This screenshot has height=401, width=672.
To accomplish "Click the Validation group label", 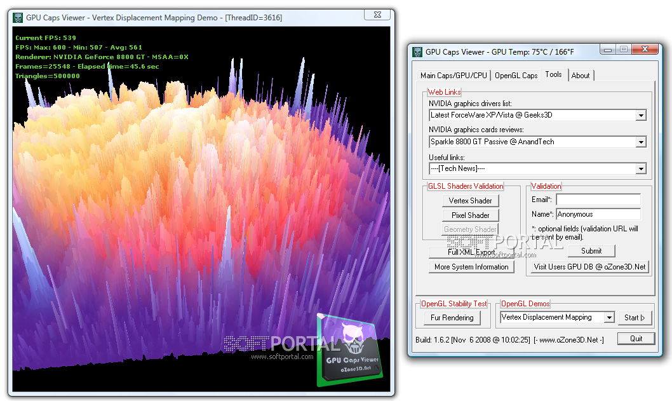I will point(546,186).
